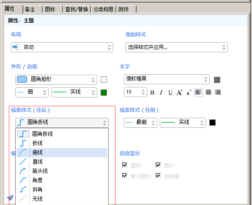The image size is (252, 205).
Task: Align text left
Action: pyautogui.click(x=198, y=92)
